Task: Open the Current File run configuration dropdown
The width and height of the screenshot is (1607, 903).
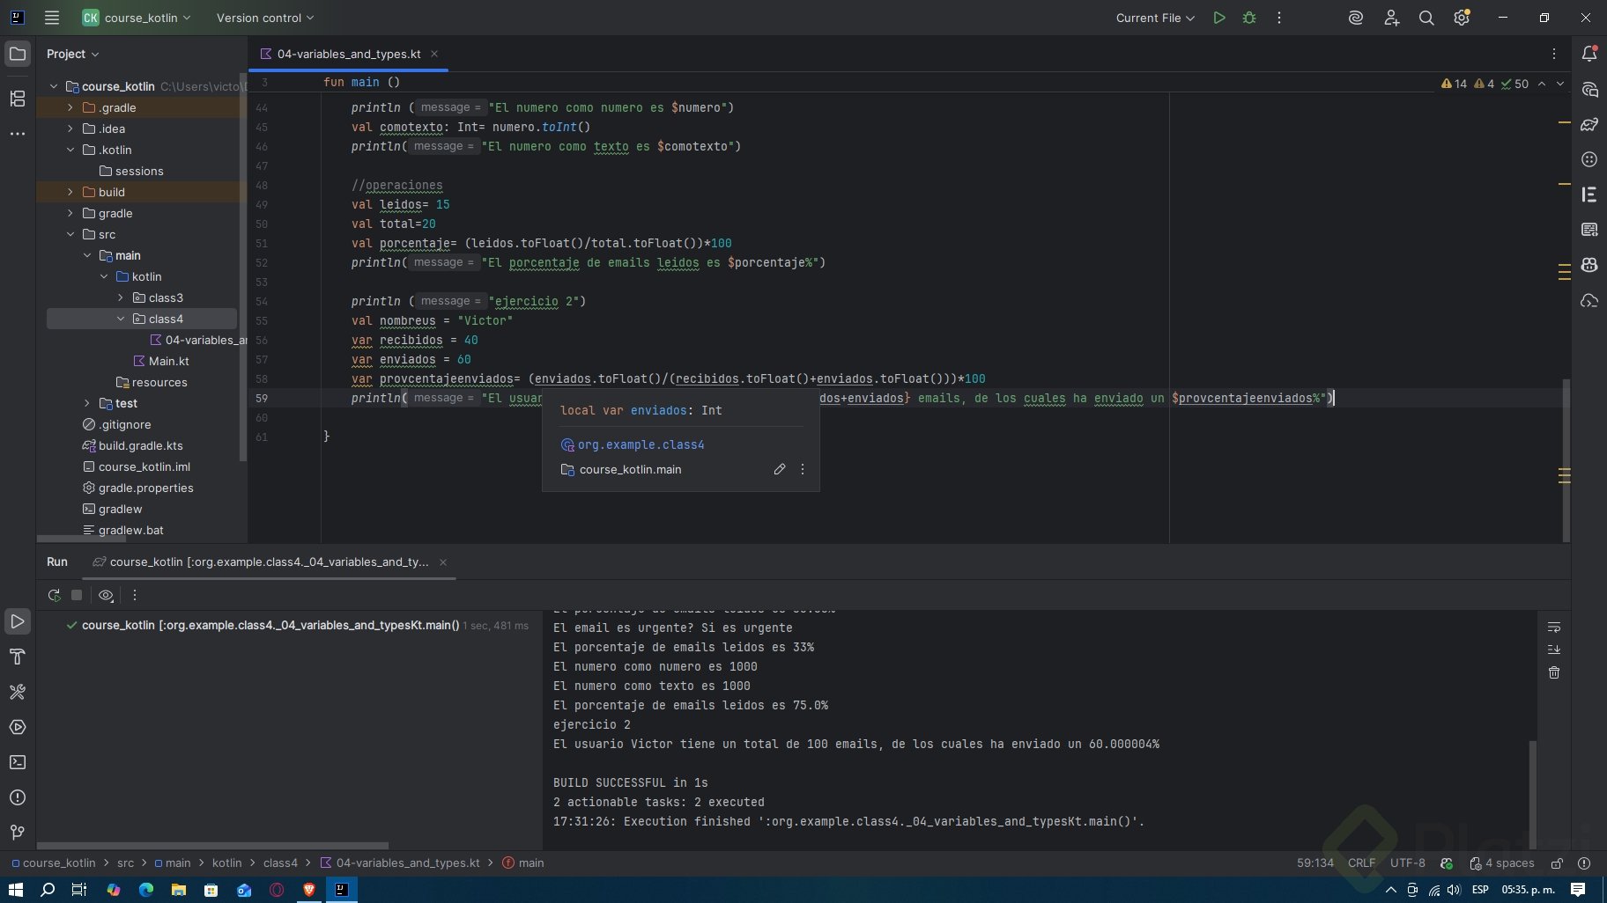Action: coord(1154,18)
